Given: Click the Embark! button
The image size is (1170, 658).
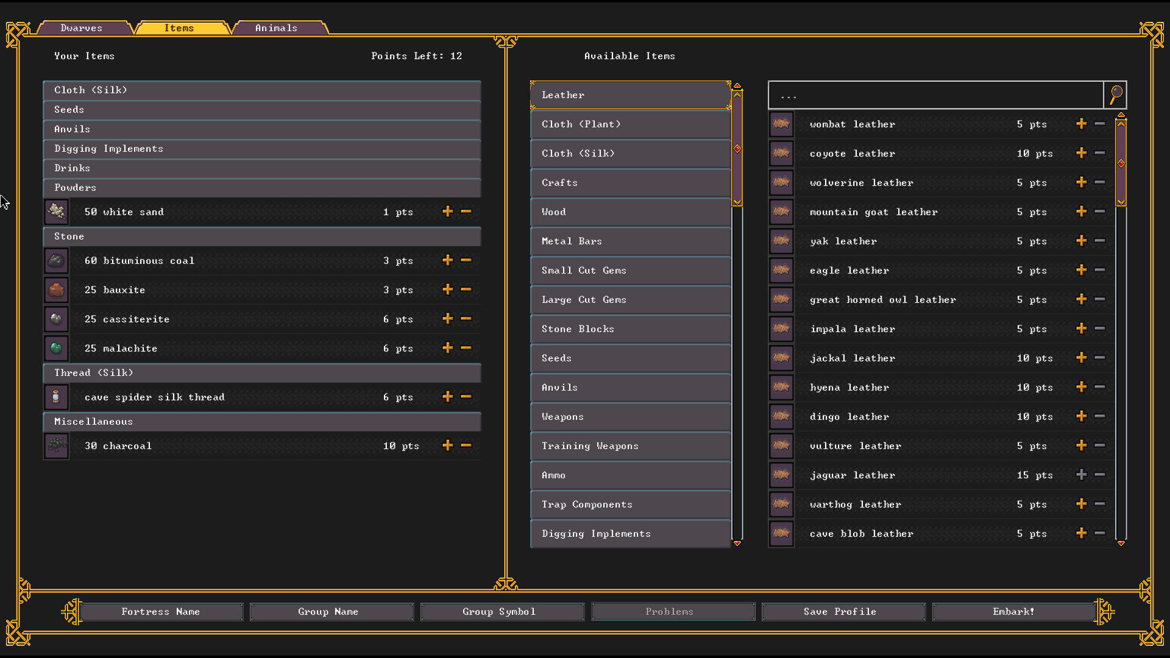Looking at the screenshot, I should point(1014,612).
